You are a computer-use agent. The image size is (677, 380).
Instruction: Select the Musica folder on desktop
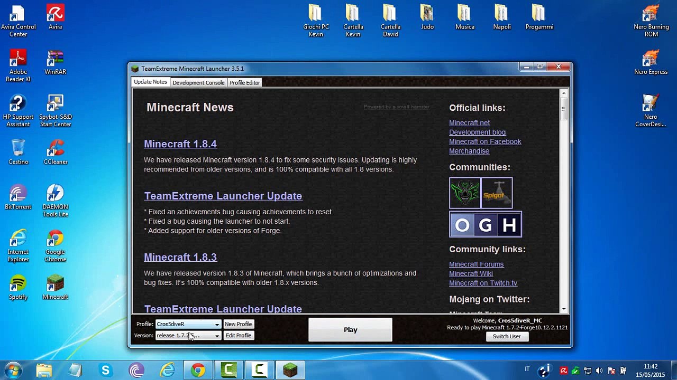coord(465,18)
